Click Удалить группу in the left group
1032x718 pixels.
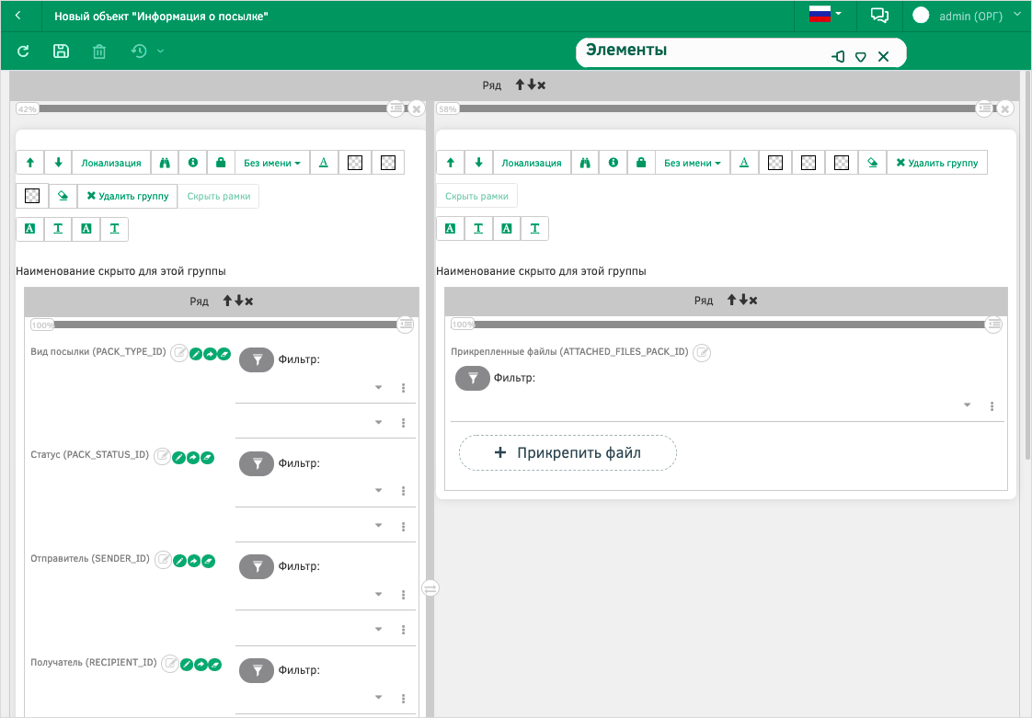[x=128, y=196]
